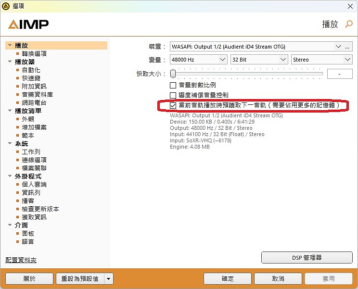Viewport: 358px width, 289px height.
Task: Click 重設為預設值 button
Action: tap(80, 279)
